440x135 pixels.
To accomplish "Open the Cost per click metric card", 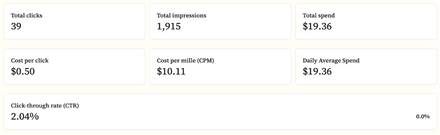I will click(x=74, y=66).
